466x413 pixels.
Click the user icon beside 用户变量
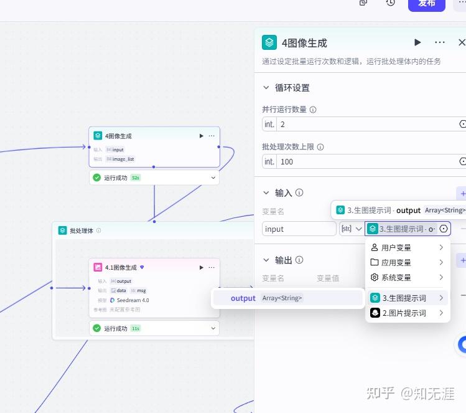tap(375, 247)
